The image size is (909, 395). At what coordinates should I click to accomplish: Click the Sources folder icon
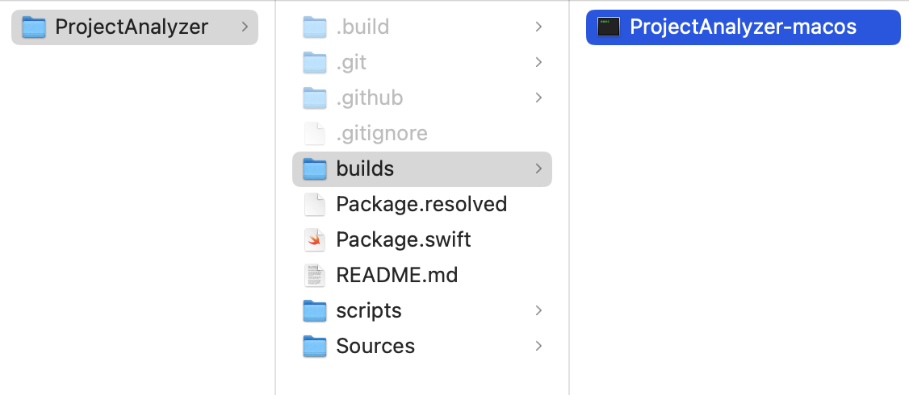pyautogui.click(x=314, y=346)
